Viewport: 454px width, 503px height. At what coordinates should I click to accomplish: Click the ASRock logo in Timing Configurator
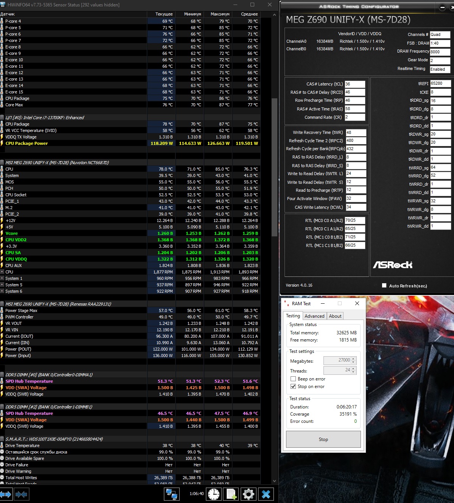click(393, 265)
